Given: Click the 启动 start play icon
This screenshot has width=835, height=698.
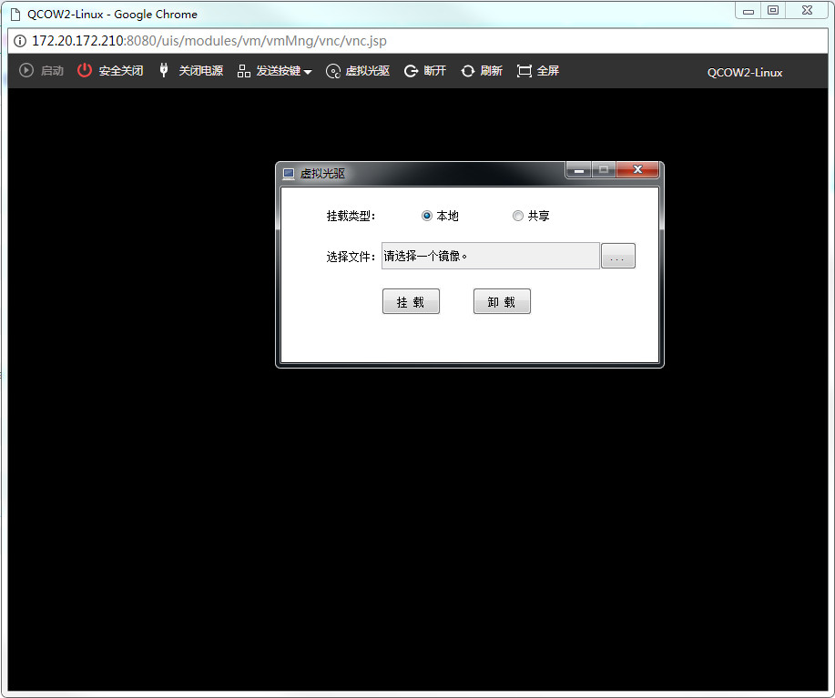Looking at the screenshot, I should point(26,70).
